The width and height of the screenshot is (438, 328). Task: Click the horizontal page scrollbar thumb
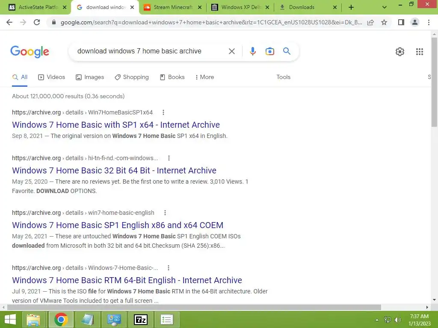[194, 307]
